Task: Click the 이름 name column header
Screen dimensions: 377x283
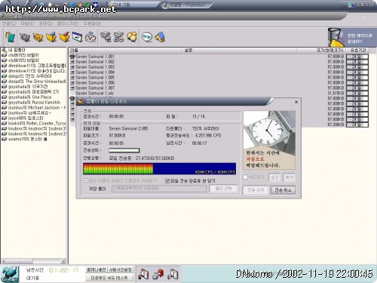Action: (126, 51)
